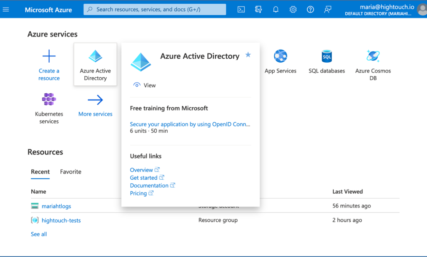The height and width of the screenshot is (257, 427).
Task: Click the Azure Active Directory popup title
Action: (x=200, y=56)
